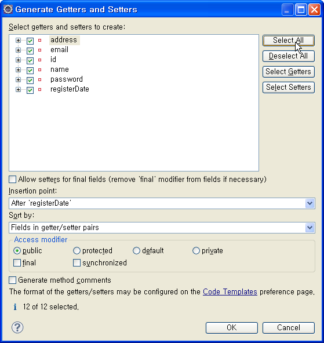324x343 pixels.
Task: Uncheck the password field checkbox
Action: tap(30, 80)
